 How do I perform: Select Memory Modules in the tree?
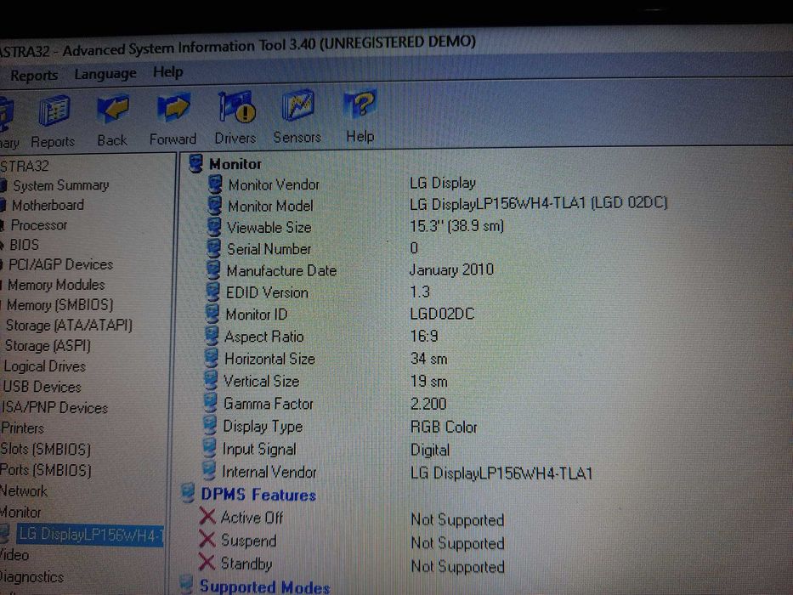pyautogui.click(x=56, y=285)
